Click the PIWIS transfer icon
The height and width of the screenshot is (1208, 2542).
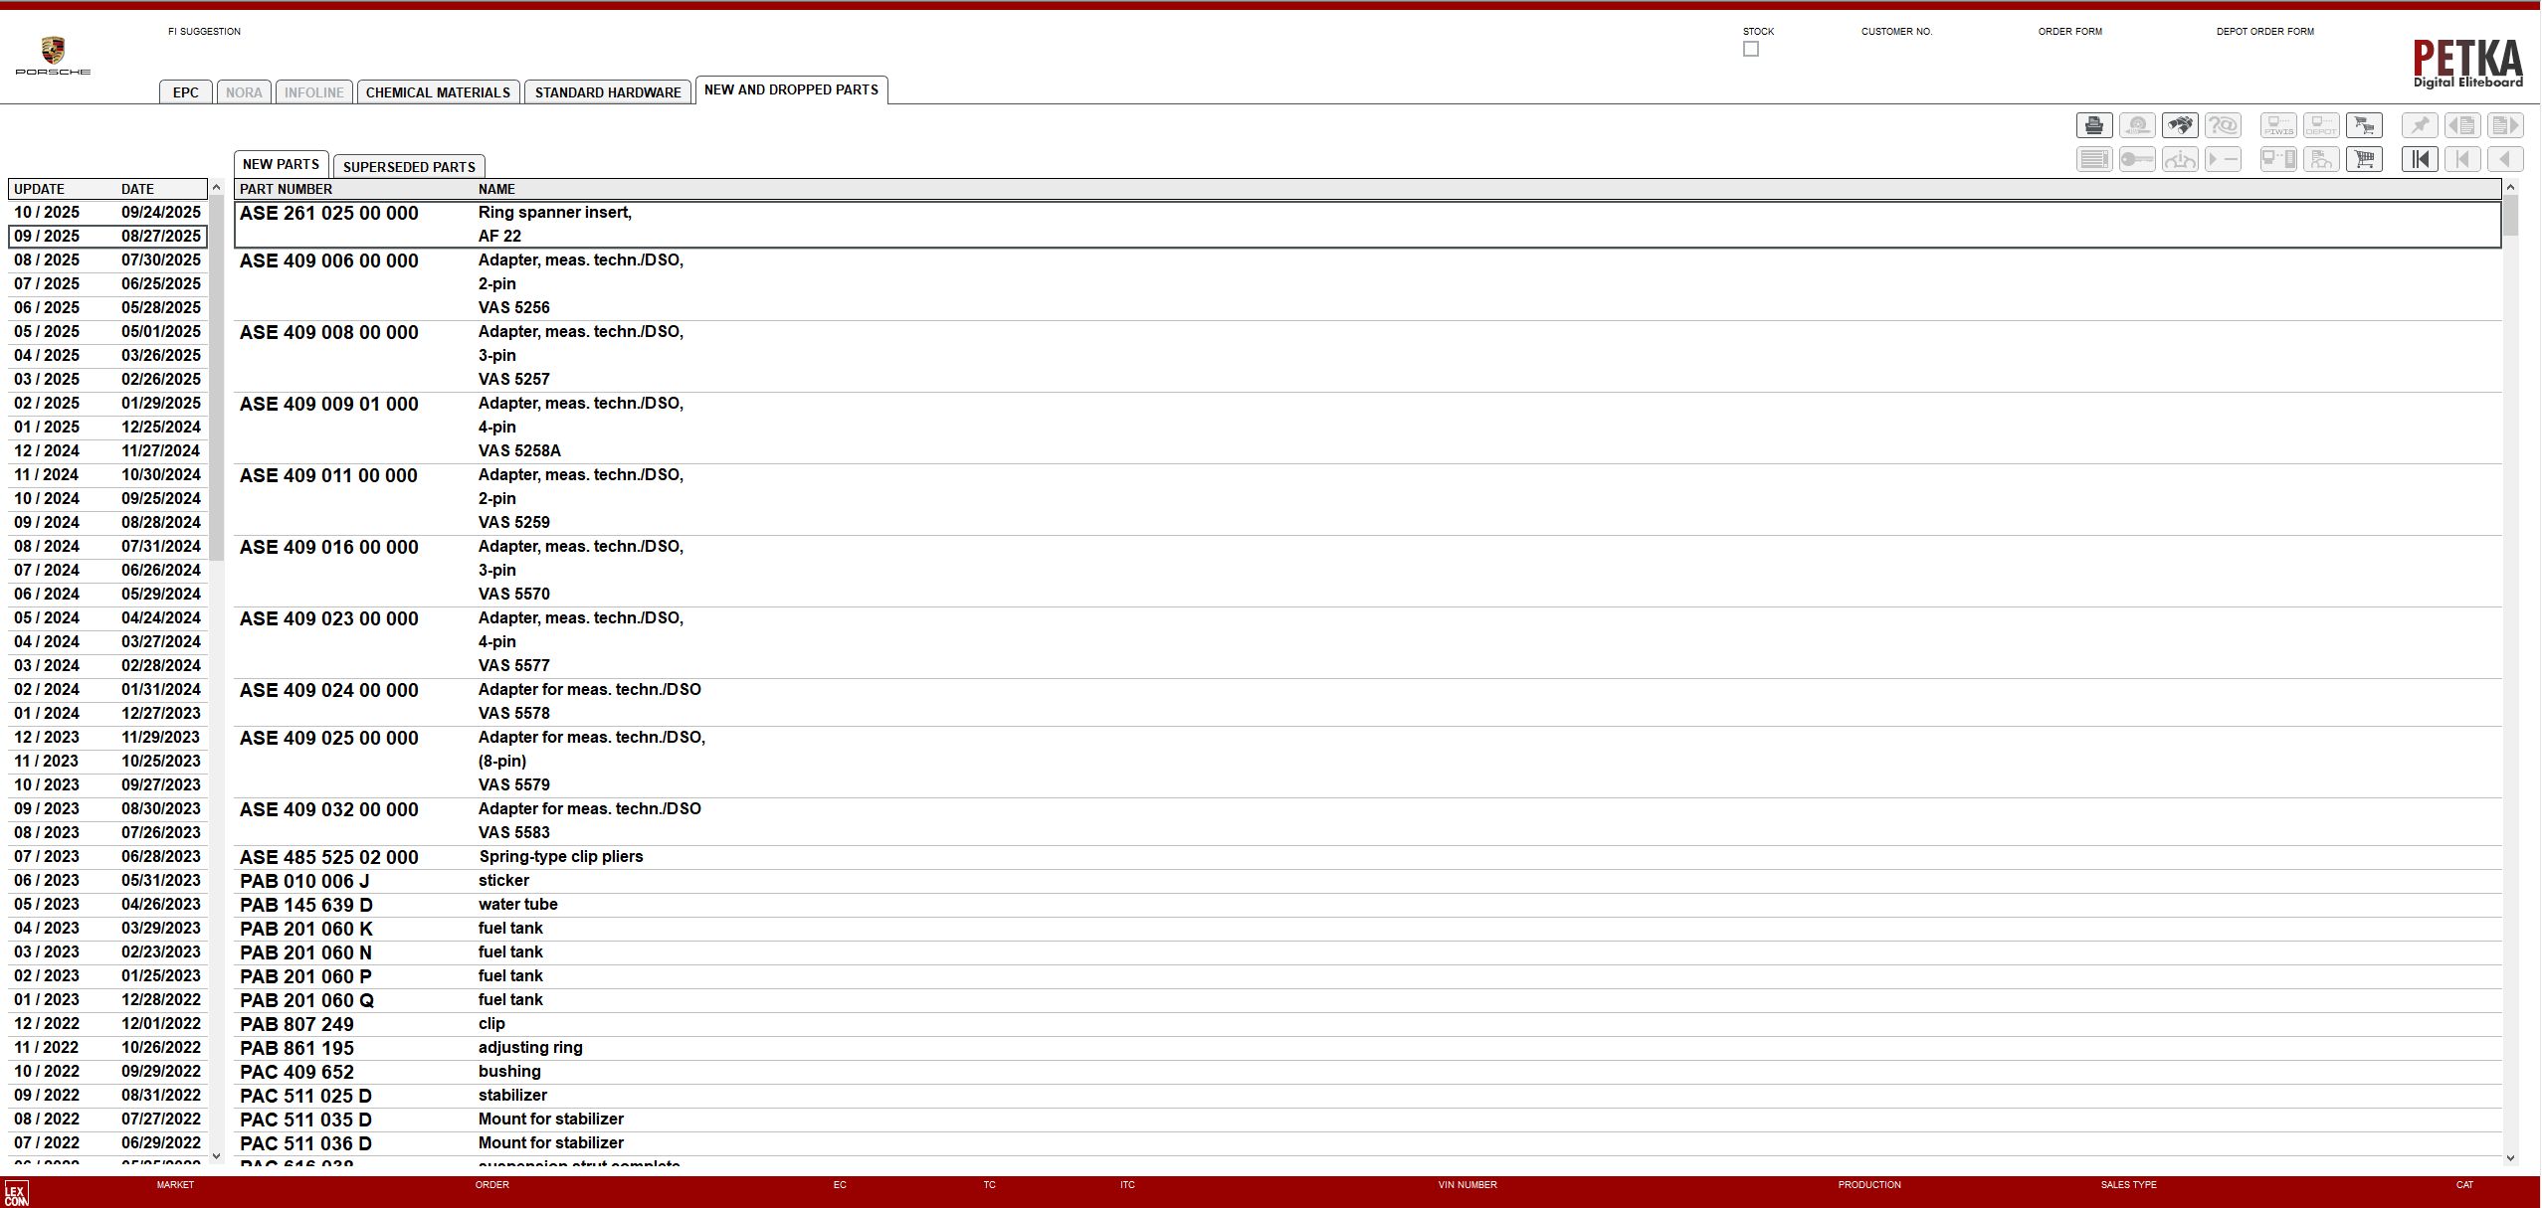(x=2278, y=125)
